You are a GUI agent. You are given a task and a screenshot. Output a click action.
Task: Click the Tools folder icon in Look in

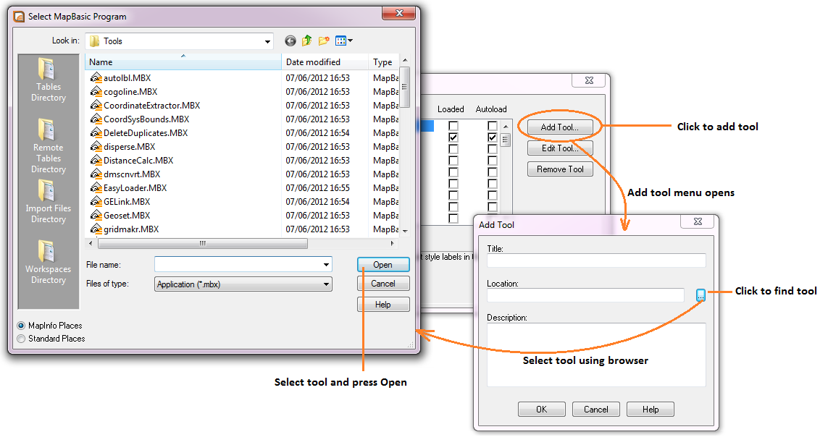(x=94, y=41)
